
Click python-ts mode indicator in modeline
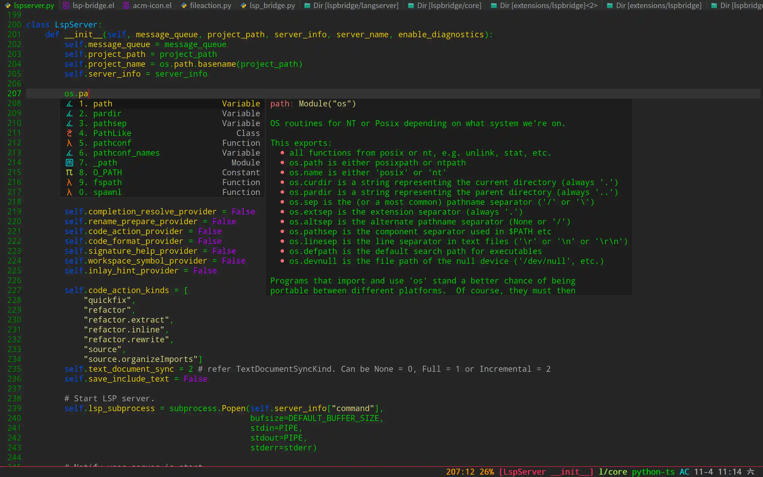653,472
